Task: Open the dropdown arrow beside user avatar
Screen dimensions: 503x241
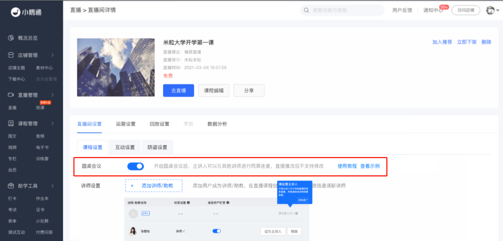Action: 497,11
